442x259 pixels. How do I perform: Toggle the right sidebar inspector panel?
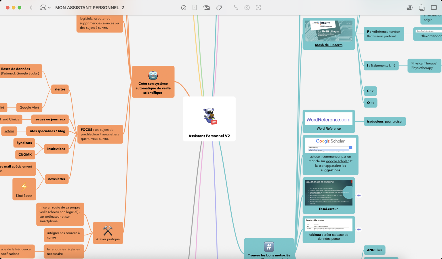pos(434,8)
